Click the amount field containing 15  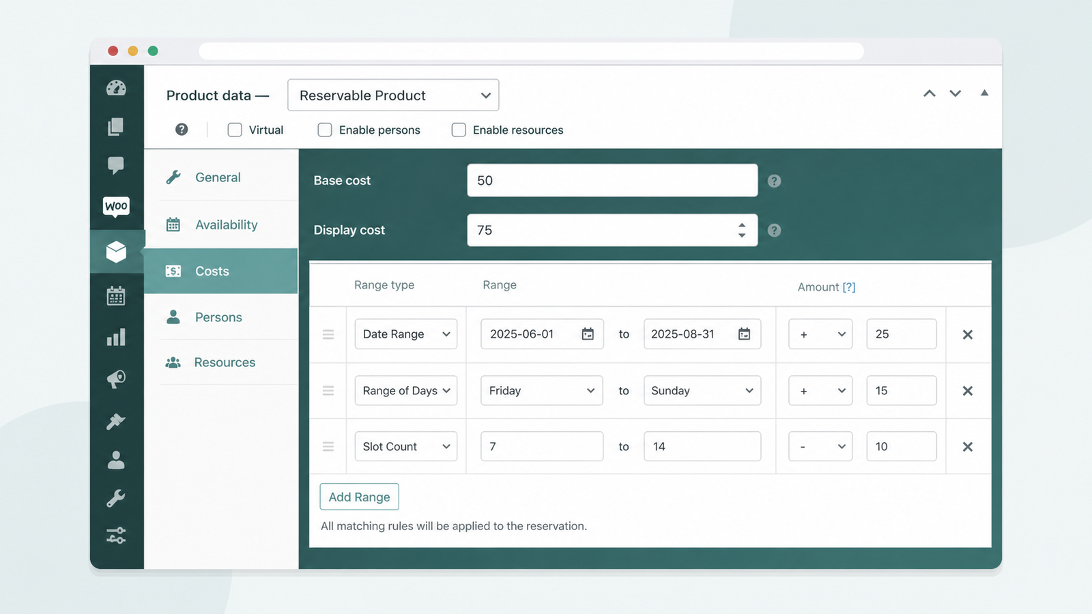click(x=902, y=391)
